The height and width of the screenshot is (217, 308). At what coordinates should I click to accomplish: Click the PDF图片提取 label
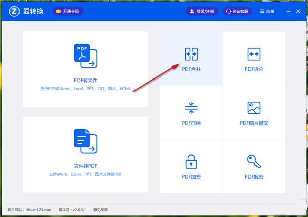[254, 123]
